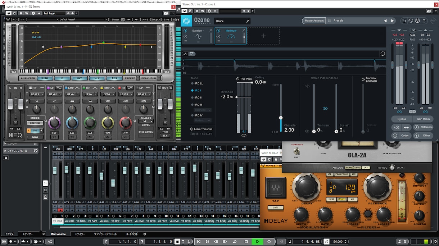
Task: Add a new module with the plus slot
Action: [263, 36]
